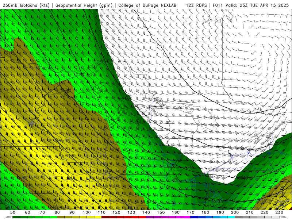Click the 160 value on the color scale
The height and width of the screenshot is (219, 292).
pos(176,212)
